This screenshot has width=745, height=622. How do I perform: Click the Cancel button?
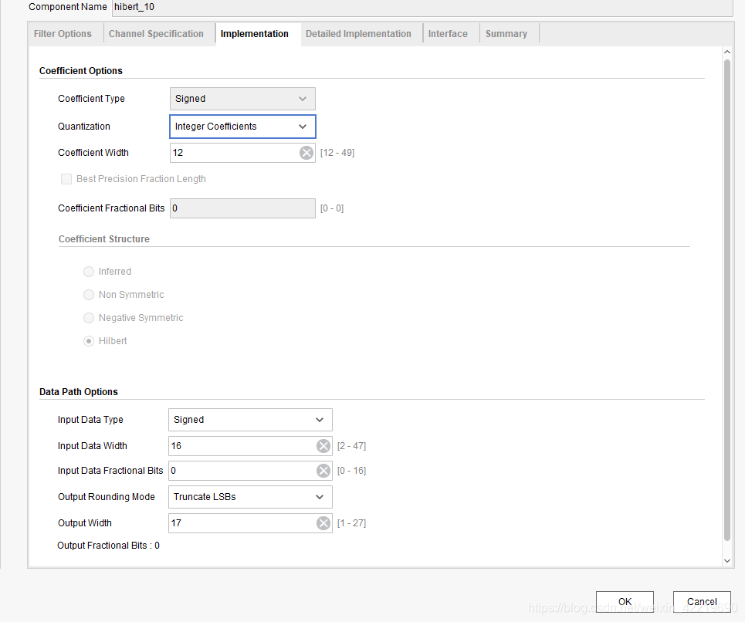tap(702, 602)
